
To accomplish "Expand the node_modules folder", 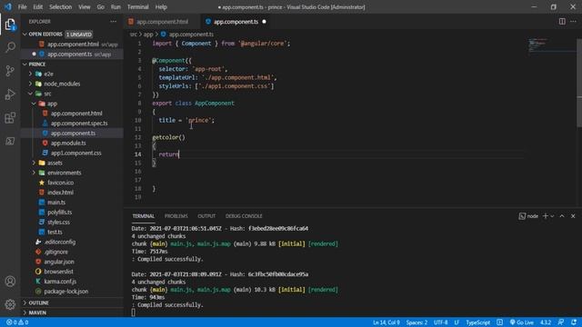I will [30, 84].
